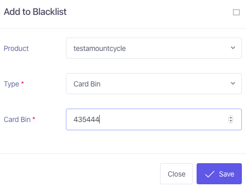
Task: Click the chevron arrow in the Type field
Action: pyautogui.click(x=233, y=83)
